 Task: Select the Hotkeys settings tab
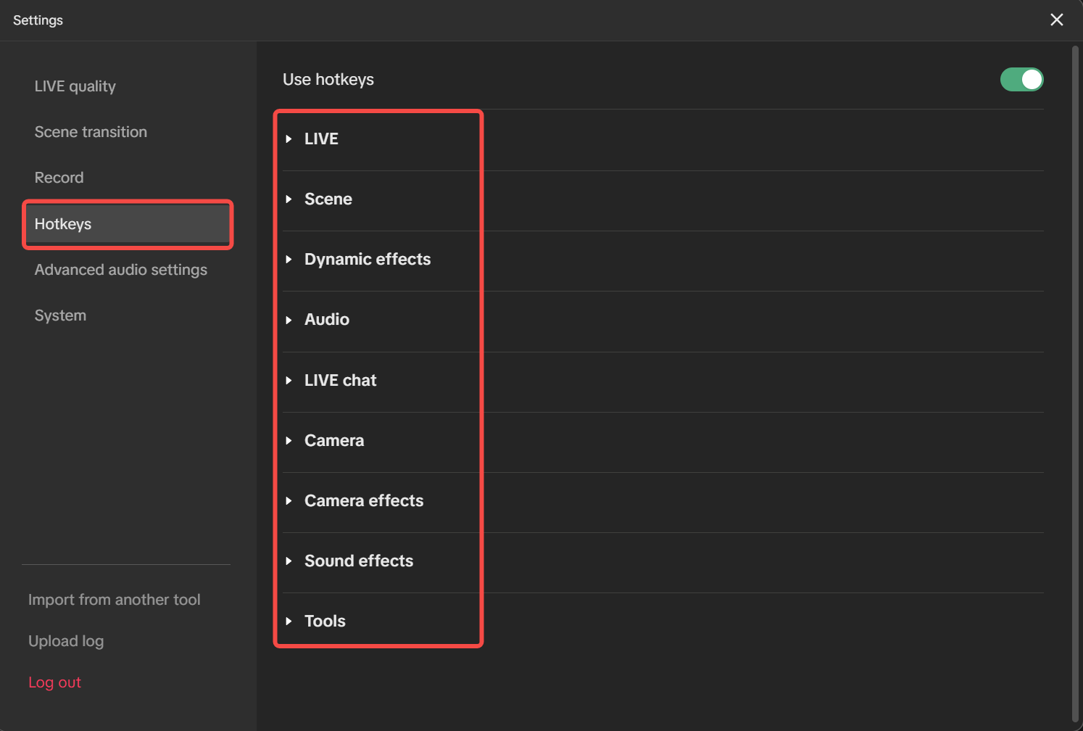(63, 224)
